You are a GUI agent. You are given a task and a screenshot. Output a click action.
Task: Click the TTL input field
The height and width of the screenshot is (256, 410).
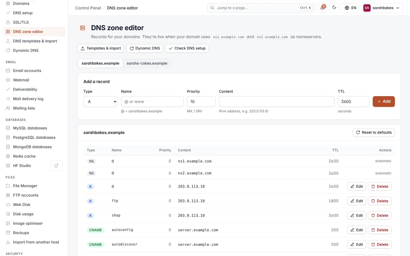point(353,102)
